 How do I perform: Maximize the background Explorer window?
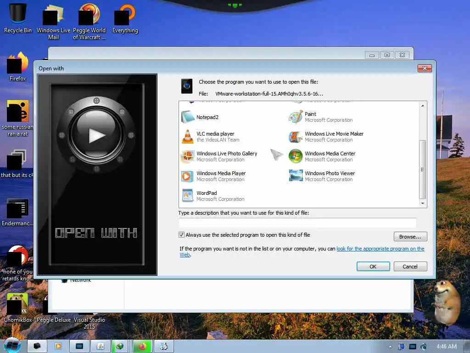(387, 55)
